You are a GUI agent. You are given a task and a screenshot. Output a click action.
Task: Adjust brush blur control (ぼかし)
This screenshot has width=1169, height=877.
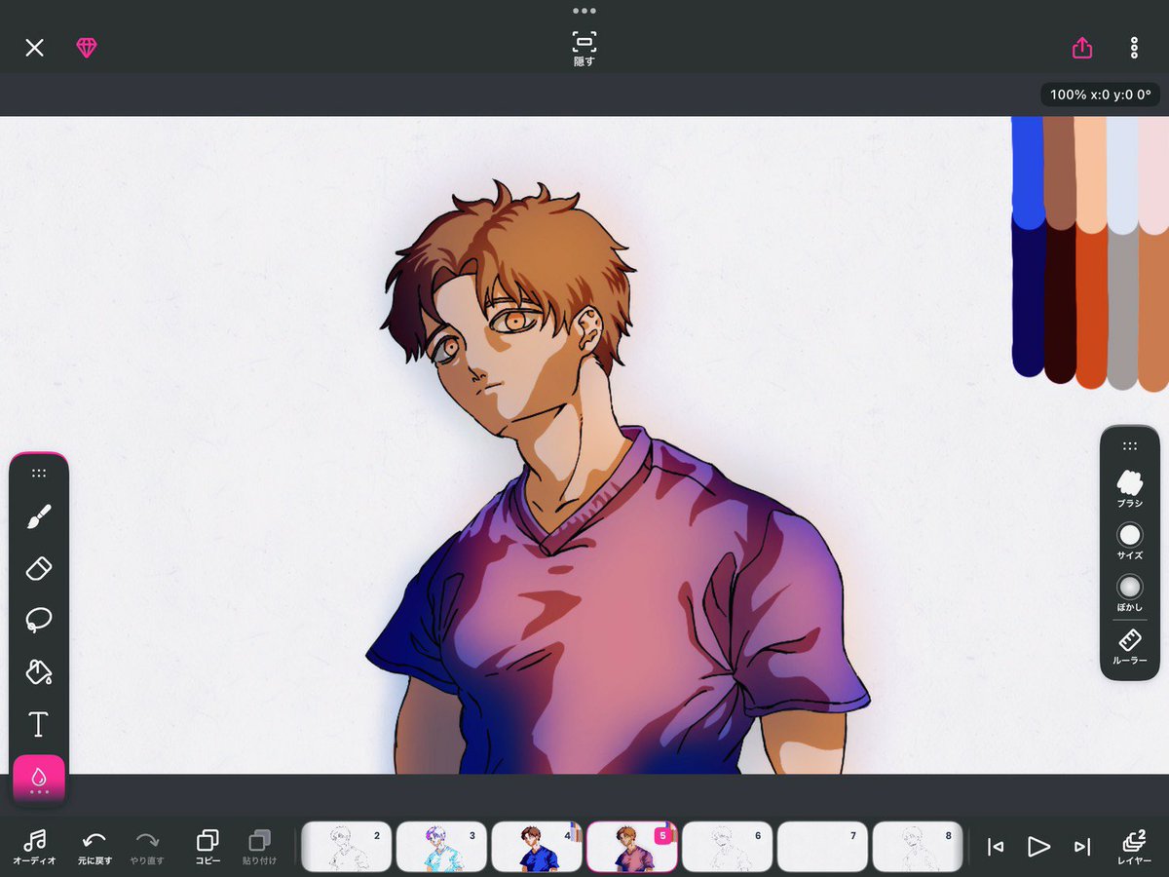pos(1130,592)
